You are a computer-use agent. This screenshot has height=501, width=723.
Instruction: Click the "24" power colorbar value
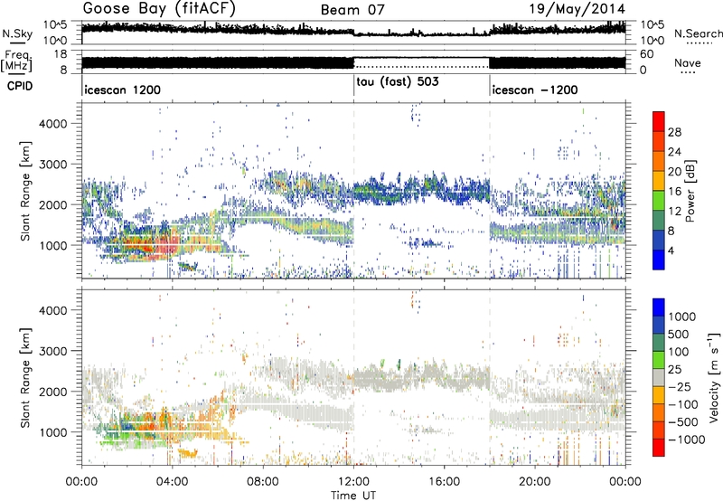674,152
